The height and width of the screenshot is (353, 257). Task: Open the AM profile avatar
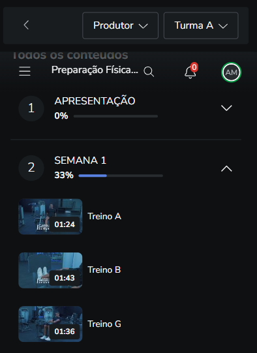(x=231, y=72)
